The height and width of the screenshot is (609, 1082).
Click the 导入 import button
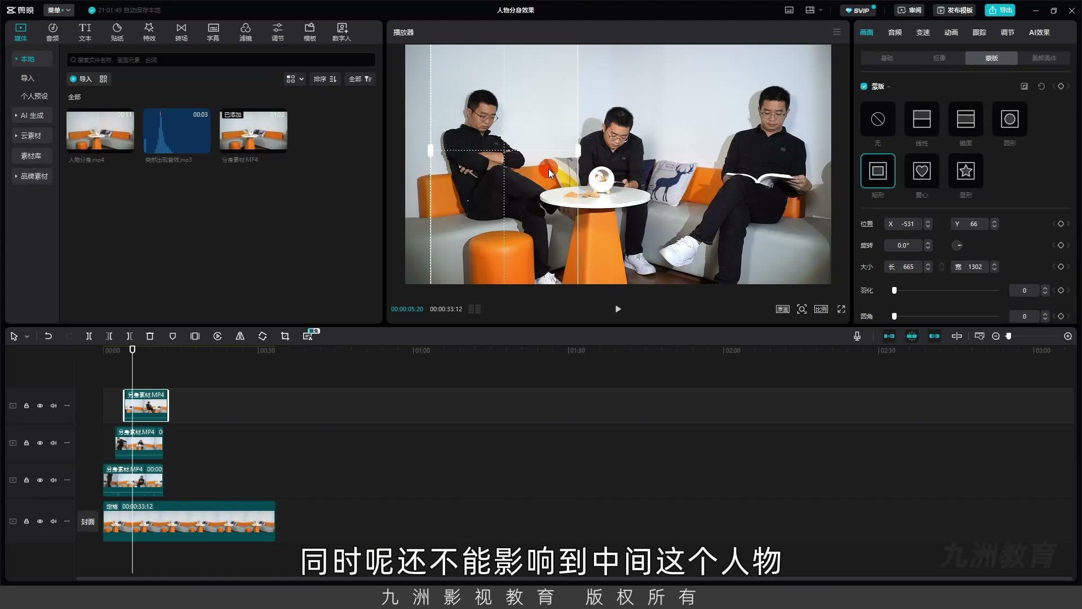[x=81, y=79]
